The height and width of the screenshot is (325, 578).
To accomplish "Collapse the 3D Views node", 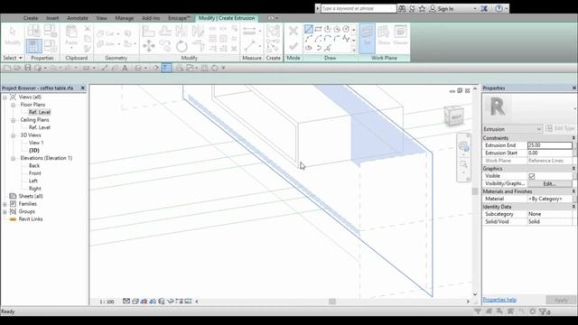I will pyautogui.click(x=14, y=135).
